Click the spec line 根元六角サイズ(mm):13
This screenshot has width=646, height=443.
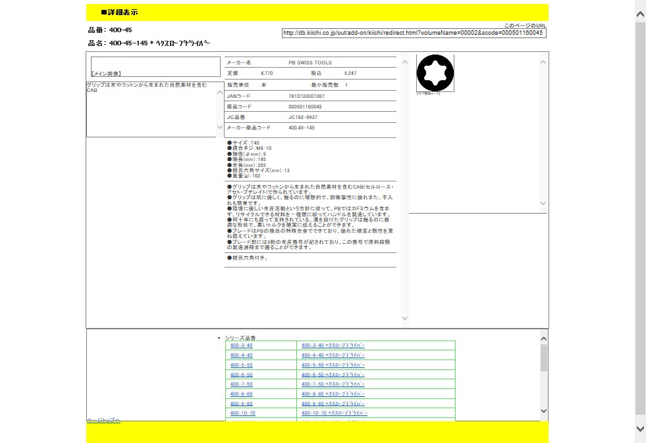pyautogui.click(x=258, y=170)
